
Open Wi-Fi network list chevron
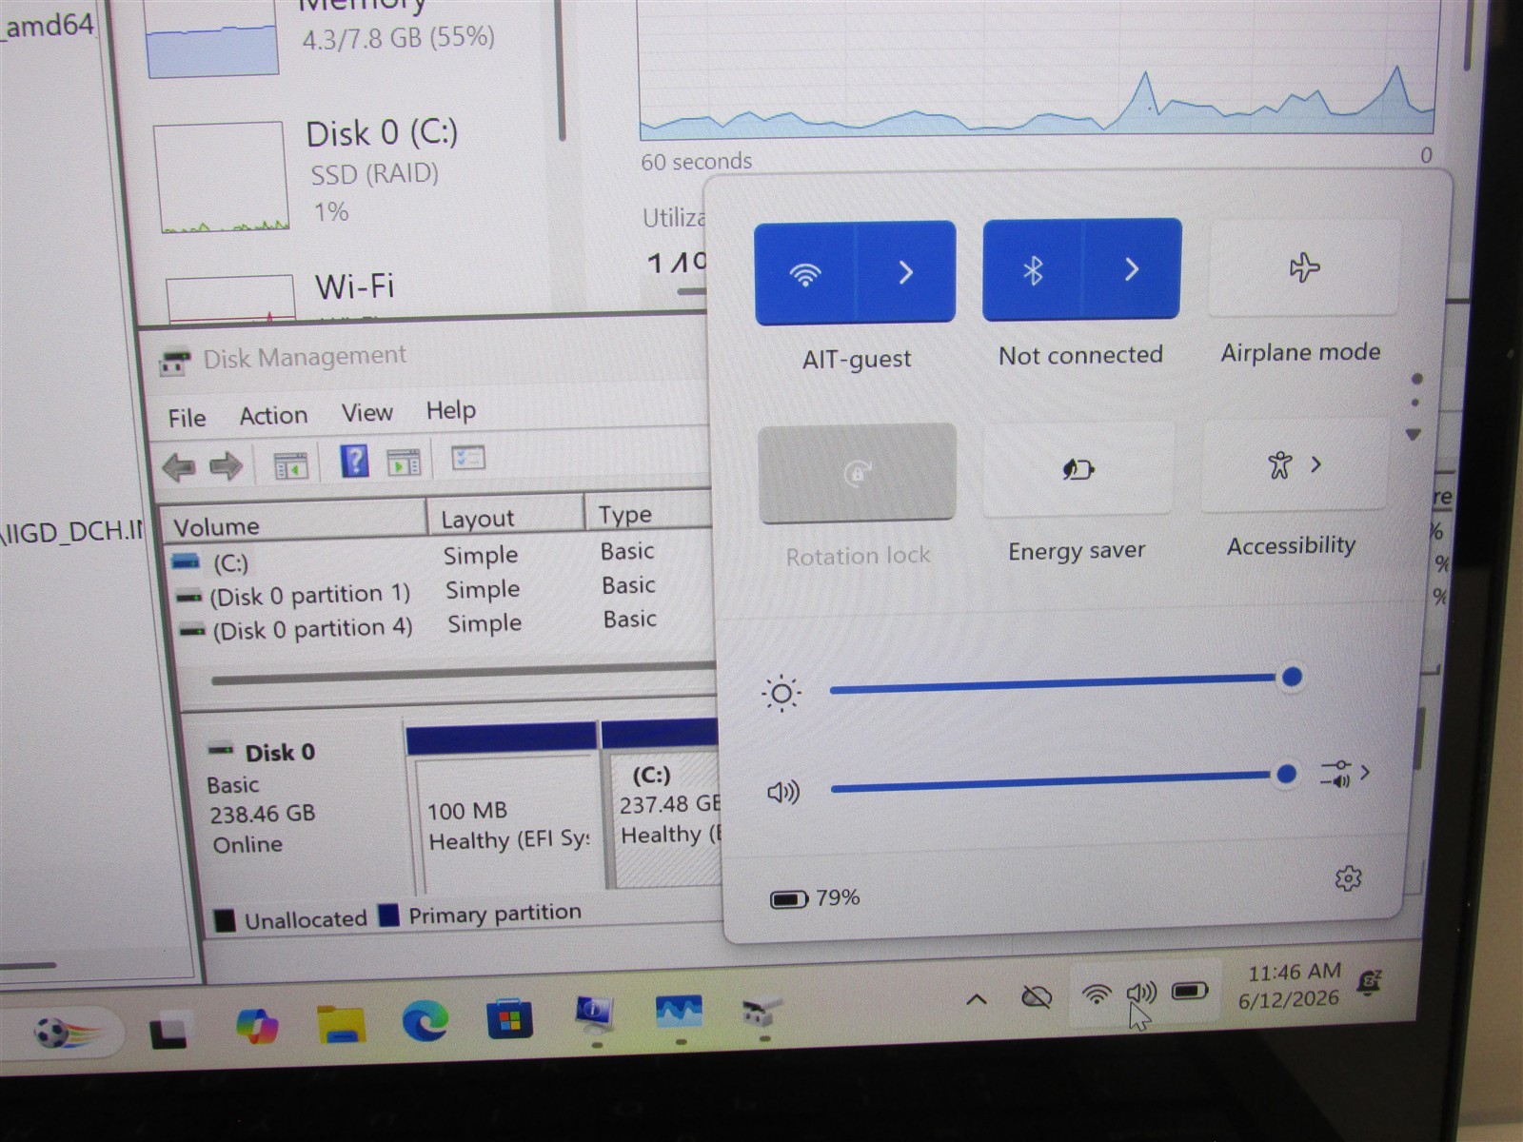click(x=905, y=272)
